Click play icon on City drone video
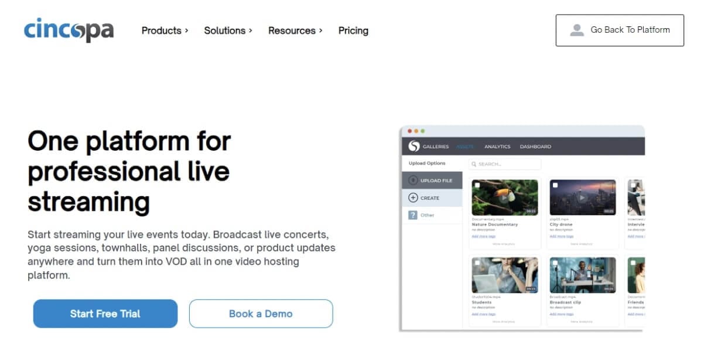The width and height of the screenshot is (704, 361). [582, 197]
